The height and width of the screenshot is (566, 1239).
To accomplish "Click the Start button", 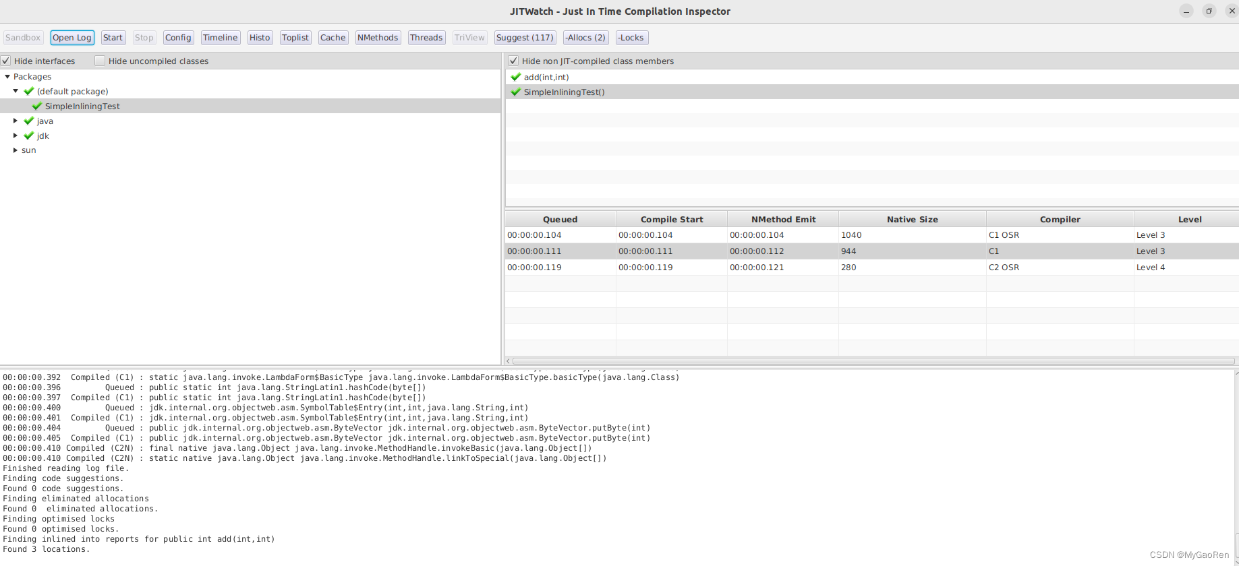I will click(x=113, y=38).
